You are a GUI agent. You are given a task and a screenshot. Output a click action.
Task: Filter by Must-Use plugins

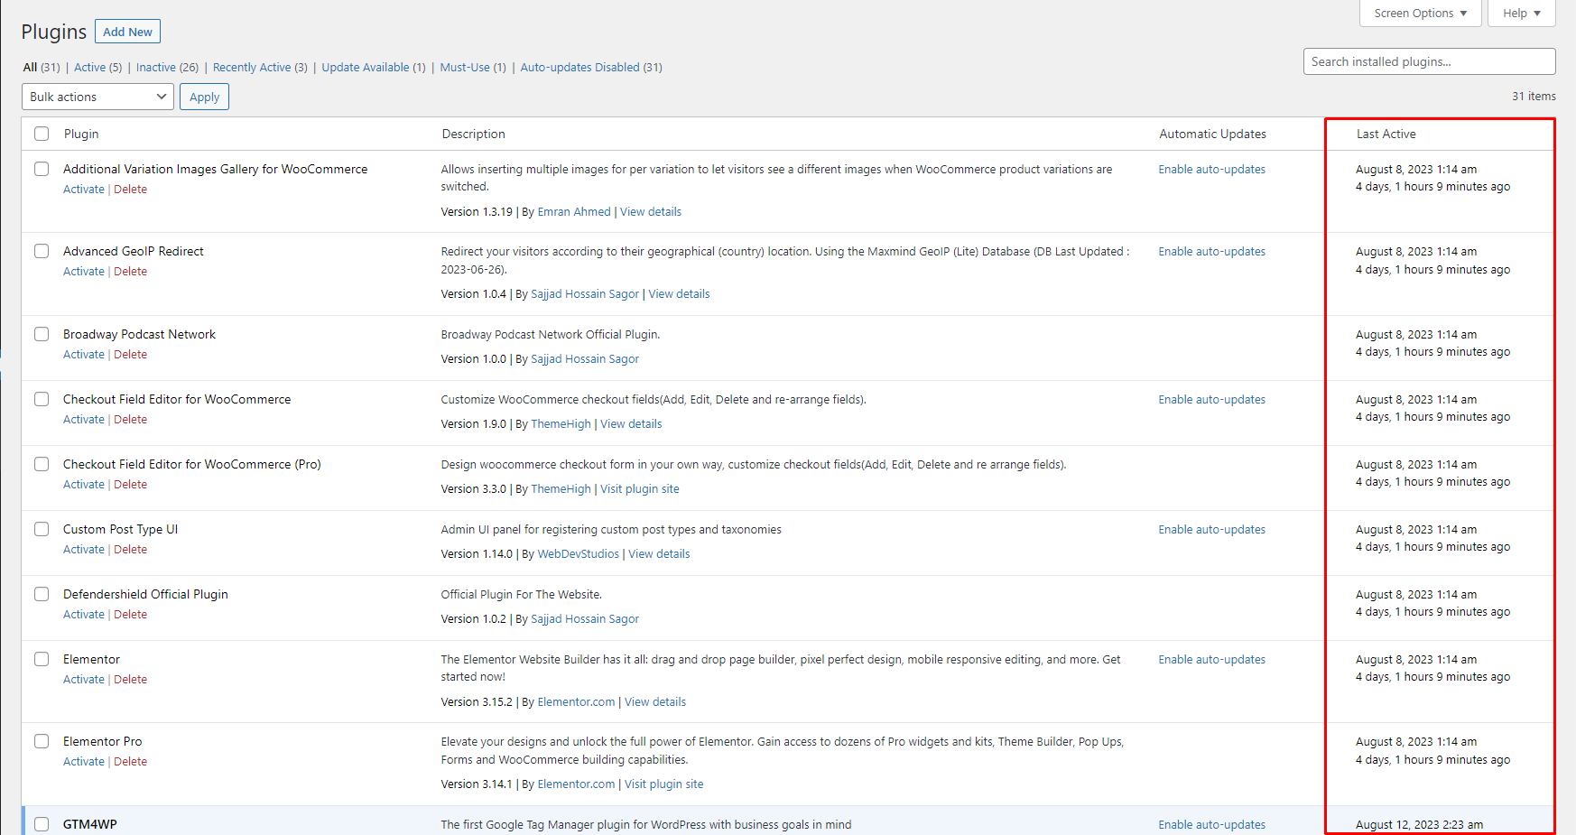coord(473,68)
